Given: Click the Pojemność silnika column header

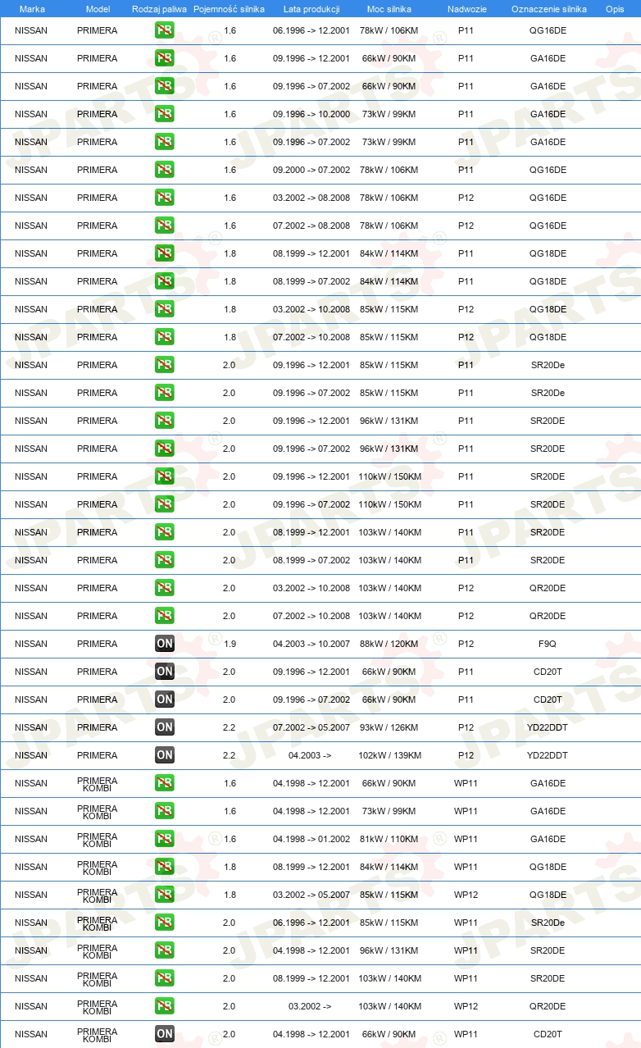Looking at the screenshot, I should click(229, 9).
